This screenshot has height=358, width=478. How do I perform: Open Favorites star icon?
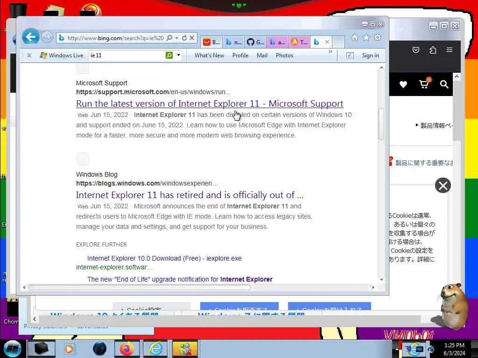pyautogui.click(x=366, y=37)
